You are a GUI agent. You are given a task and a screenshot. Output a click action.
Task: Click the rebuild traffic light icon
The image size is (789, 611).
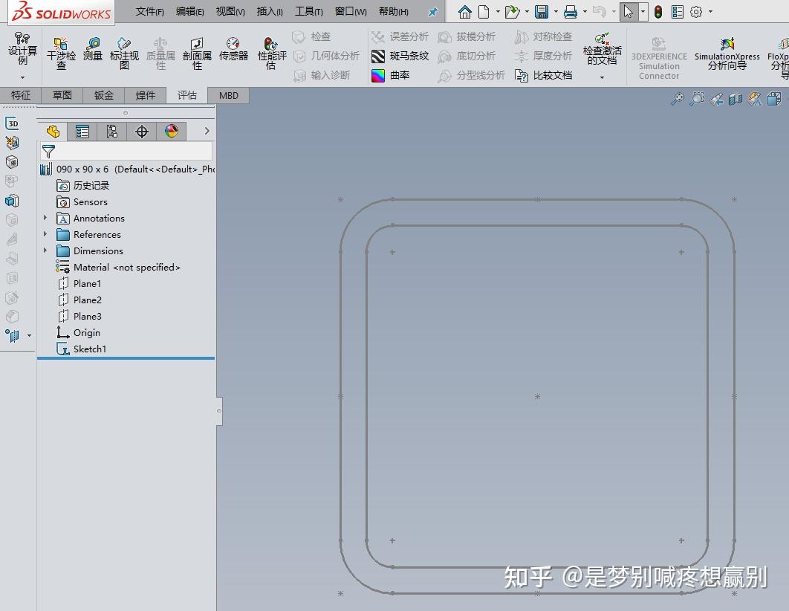[x=658, y=12]
